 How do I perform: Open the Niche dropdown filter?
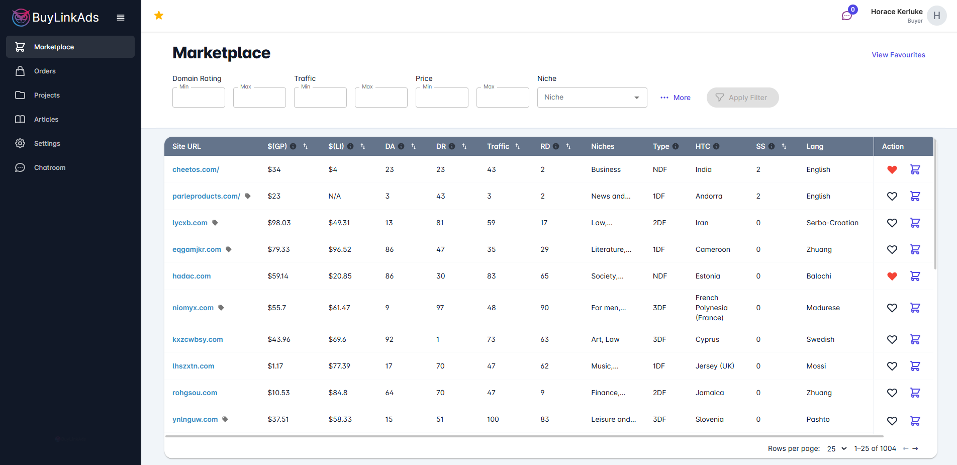pyautogui.click(x=592, y=98)
